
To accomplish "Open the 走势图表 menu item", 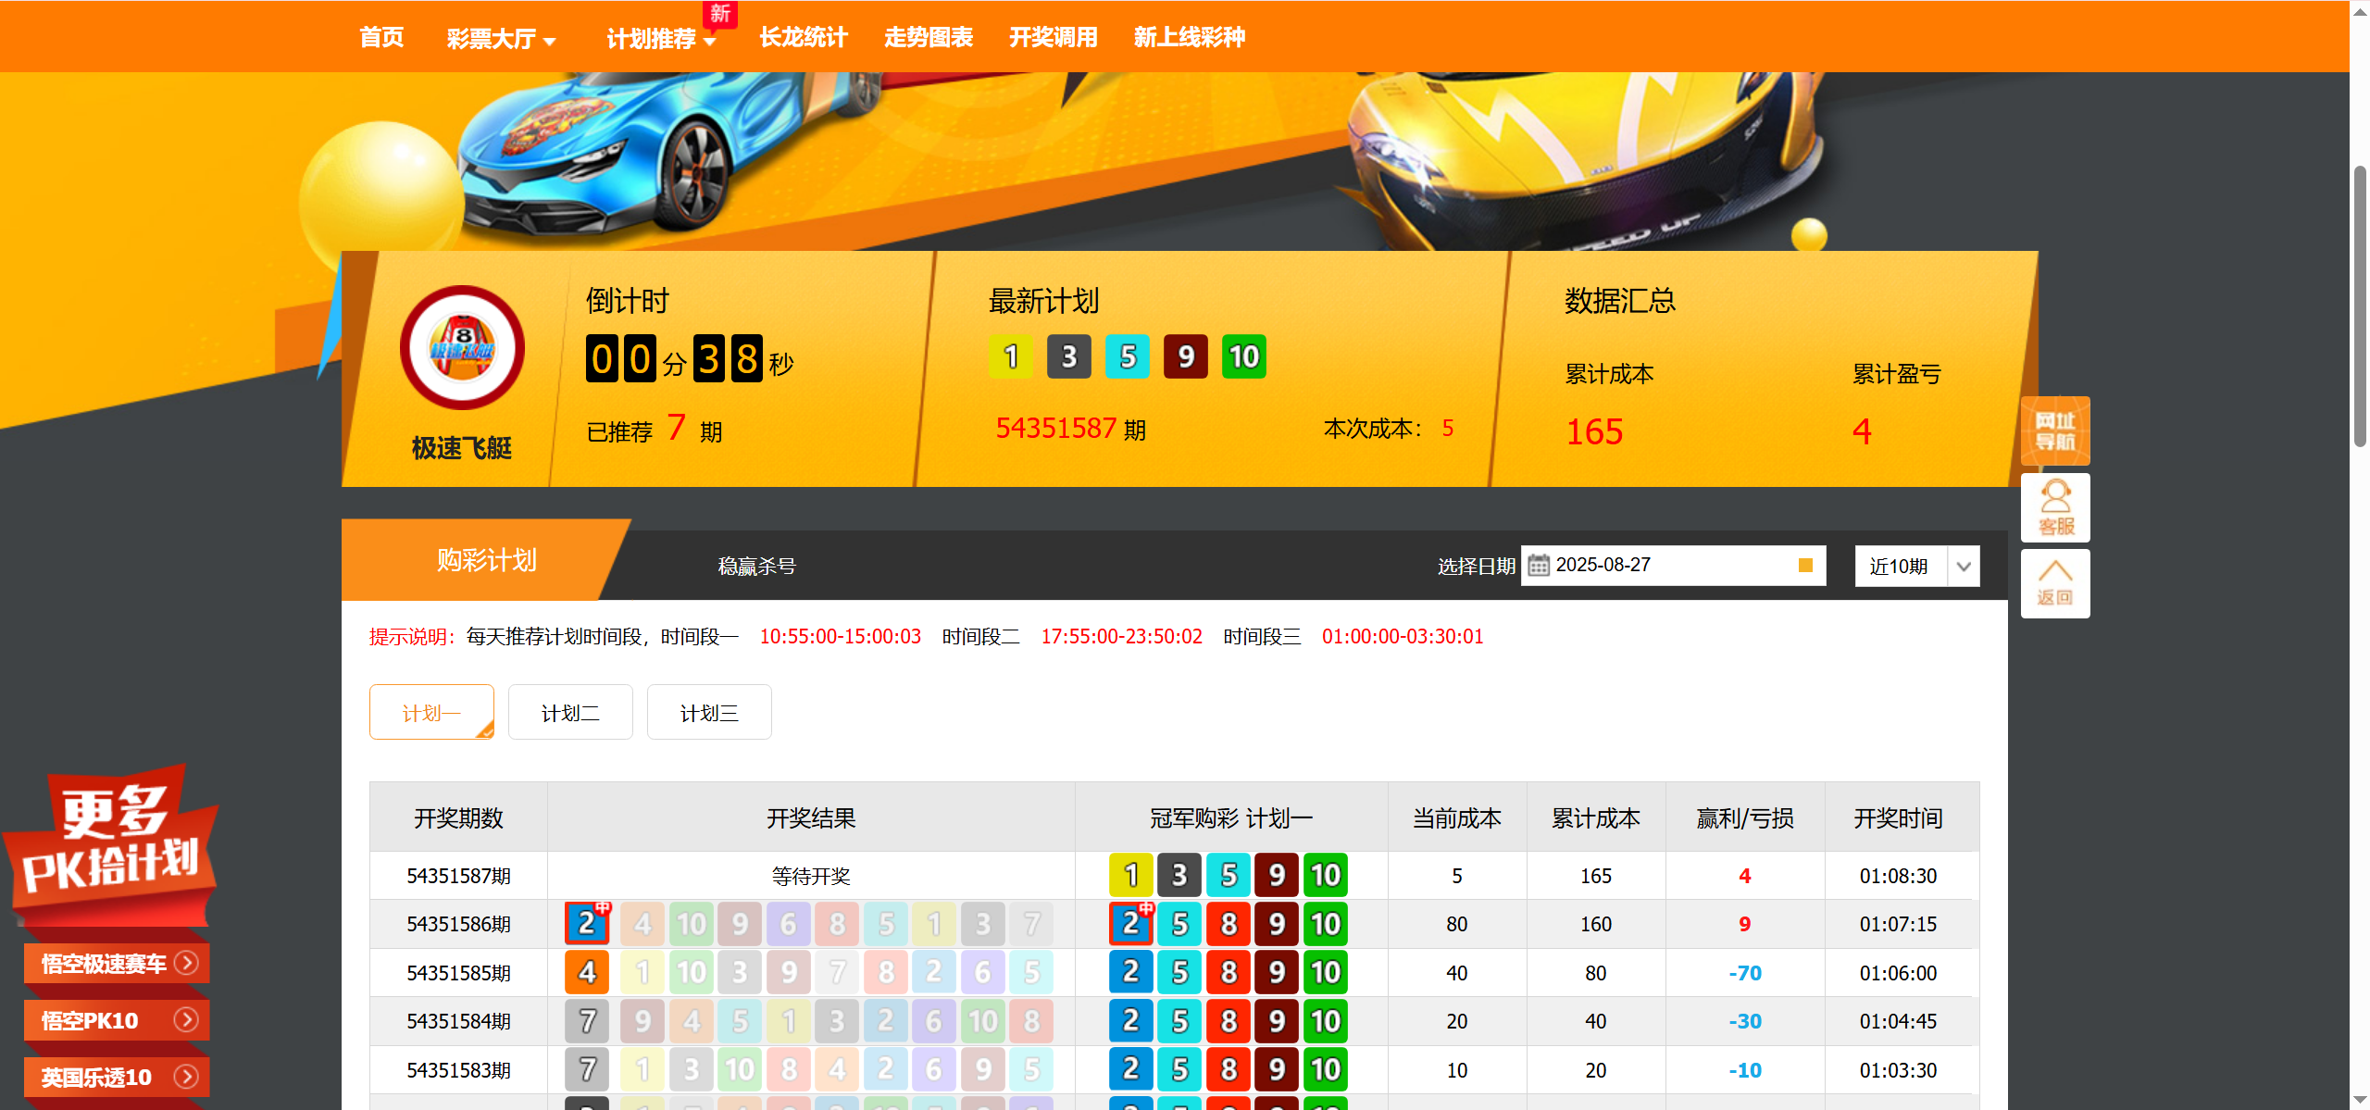I will (928, 37).
